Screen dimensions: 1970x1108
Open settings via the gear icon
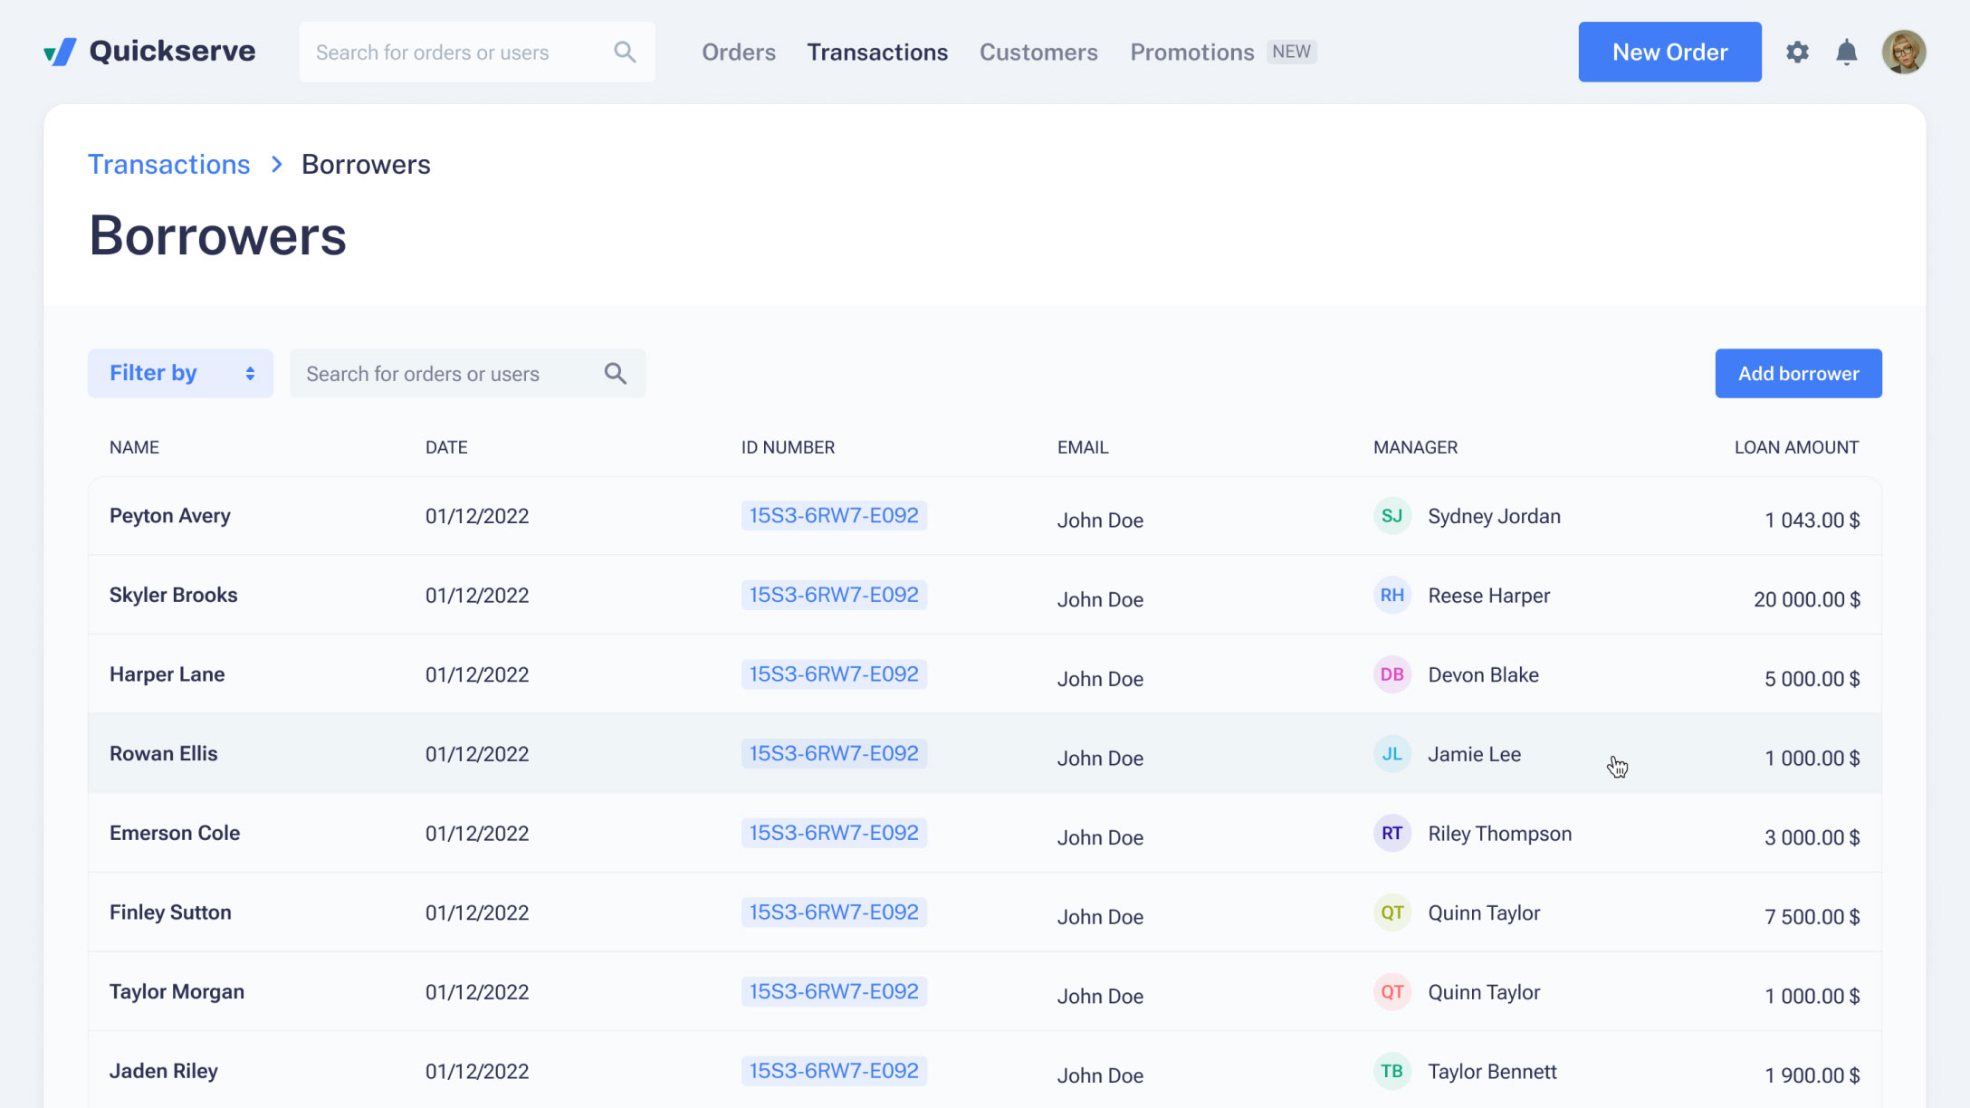[1797, 53]
